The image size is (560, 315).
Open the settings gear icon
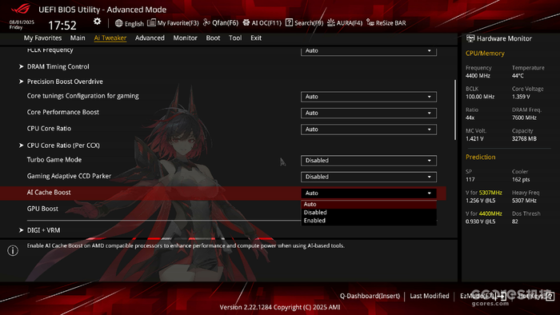(x=97, y=22)
